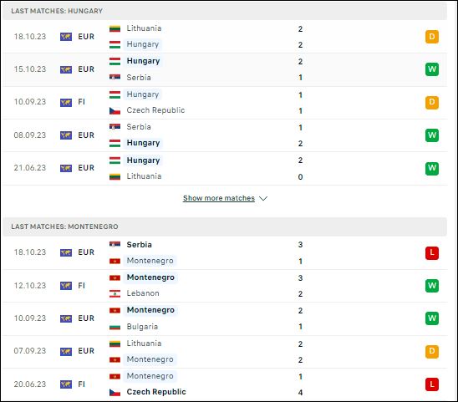Click the Bulgaria flag icon
Image resolution: width=458 pixels, height=402 pixels.
(114, 327)
